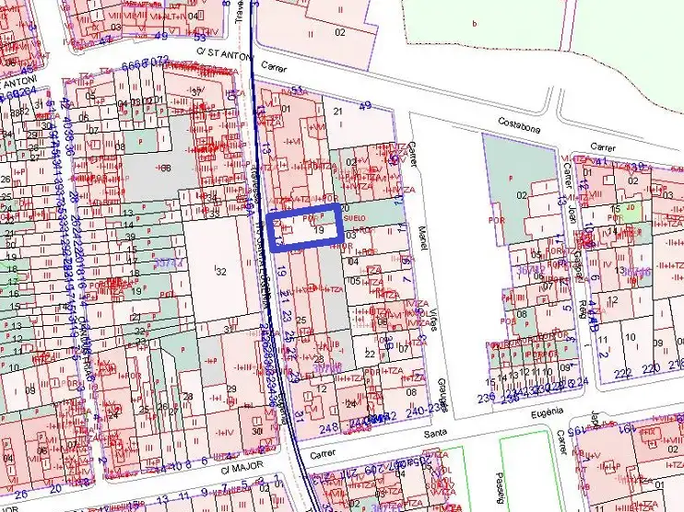Click the red 'SUELO' land-use label

click(355, 218)
